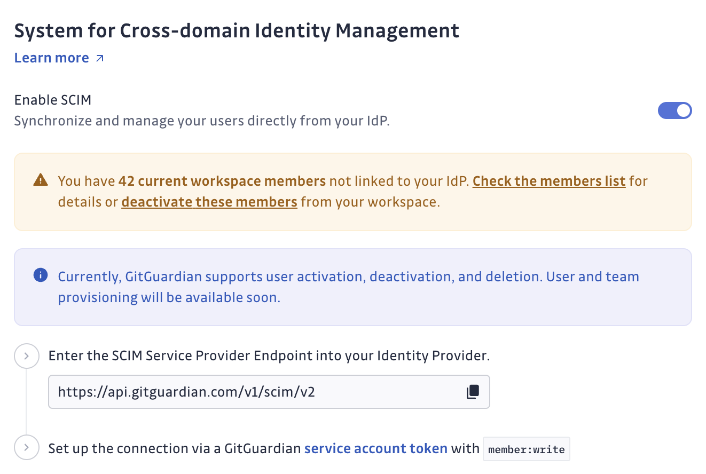Click the blue info circle icon
Image resolution: width=706 pixels, height=474 pixels.
[40, 275]
